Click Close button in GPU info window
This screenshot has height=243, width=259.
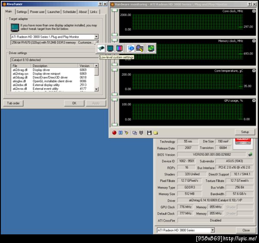click(246, 230)
